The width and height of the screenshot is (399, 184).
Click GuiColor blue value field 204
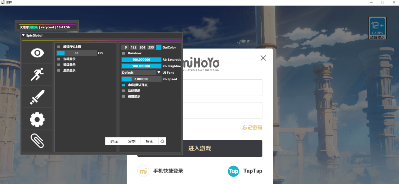tap(142, 47)
